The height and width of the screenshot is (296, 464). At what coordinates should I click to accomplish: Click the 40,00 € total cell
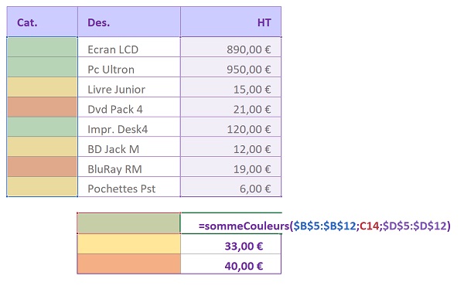[230, 264]
